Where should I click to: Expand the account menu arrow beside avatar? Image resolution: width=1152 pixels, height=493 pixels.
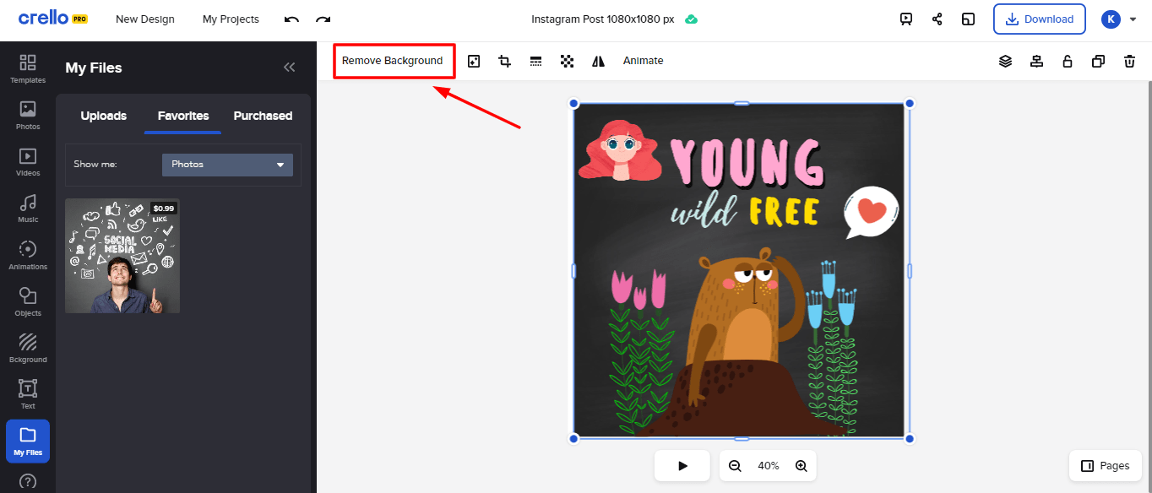coord(1133,19)
